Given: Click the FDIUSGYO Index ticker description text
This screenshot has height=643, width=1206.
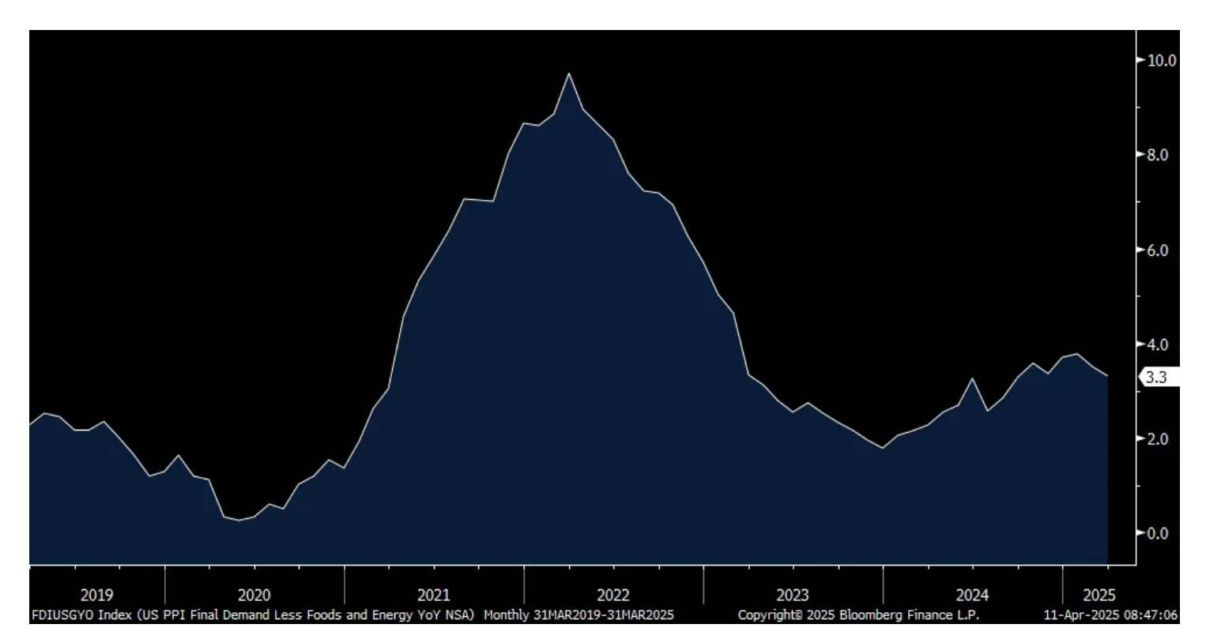Looking at the screenshot, I should pyautogui.click(x=253, y=615).
